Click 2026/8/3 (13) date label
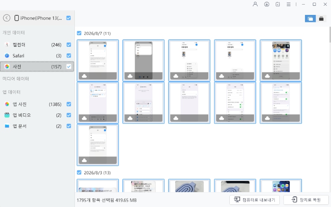Screen dimensions: 331x207 [x=97, y=173]
